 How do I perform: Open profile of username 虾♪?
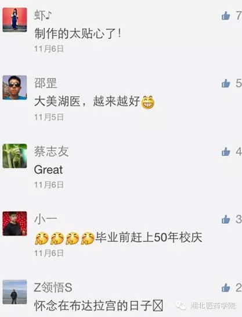tap(43, 15)
